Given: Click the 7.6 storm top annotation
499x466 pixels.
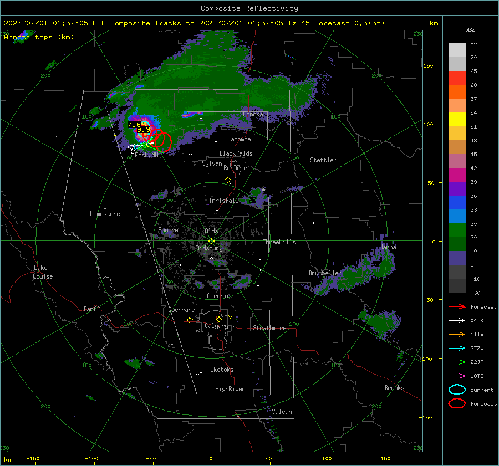Looking at the screenshot, I should (x=134, y=125).
